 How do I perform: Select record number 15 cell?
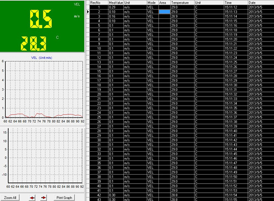coord(99,71)
